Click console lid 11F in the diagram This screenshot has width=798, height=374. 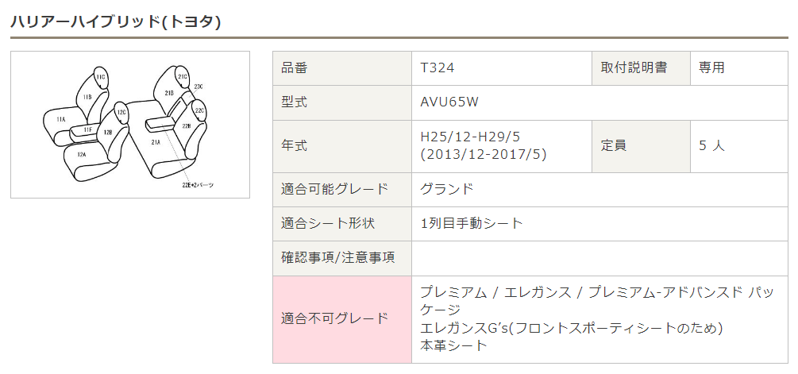click(x=87, y=129)
